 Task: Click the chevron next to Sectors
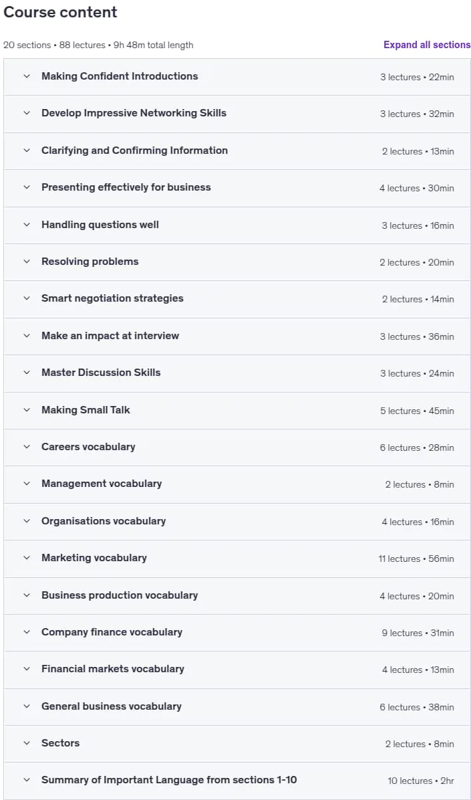27,743
